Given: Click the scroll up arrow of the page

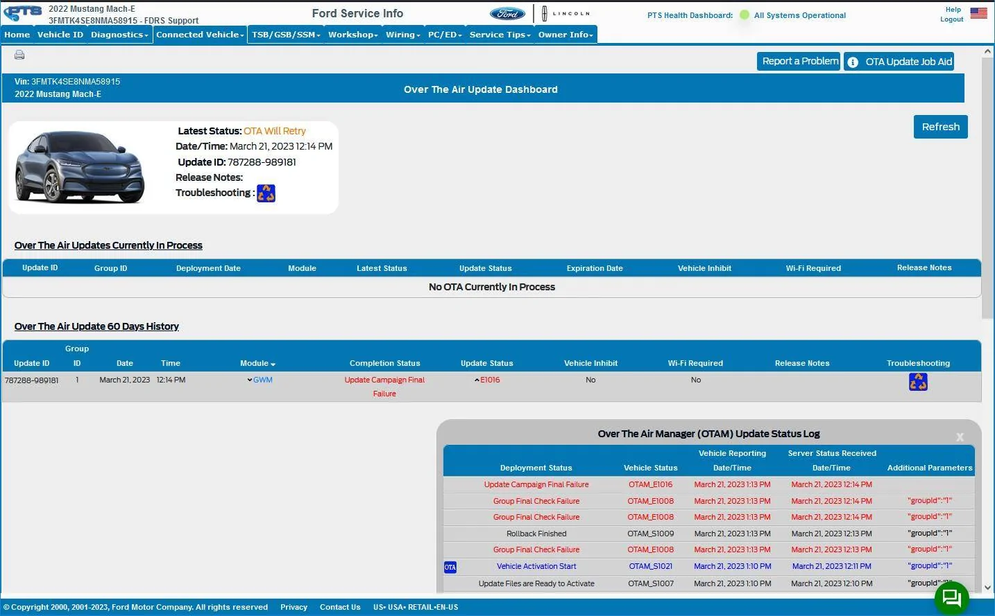Looking at the screenshot, I should pyautogui.click(x=988, y=51).
